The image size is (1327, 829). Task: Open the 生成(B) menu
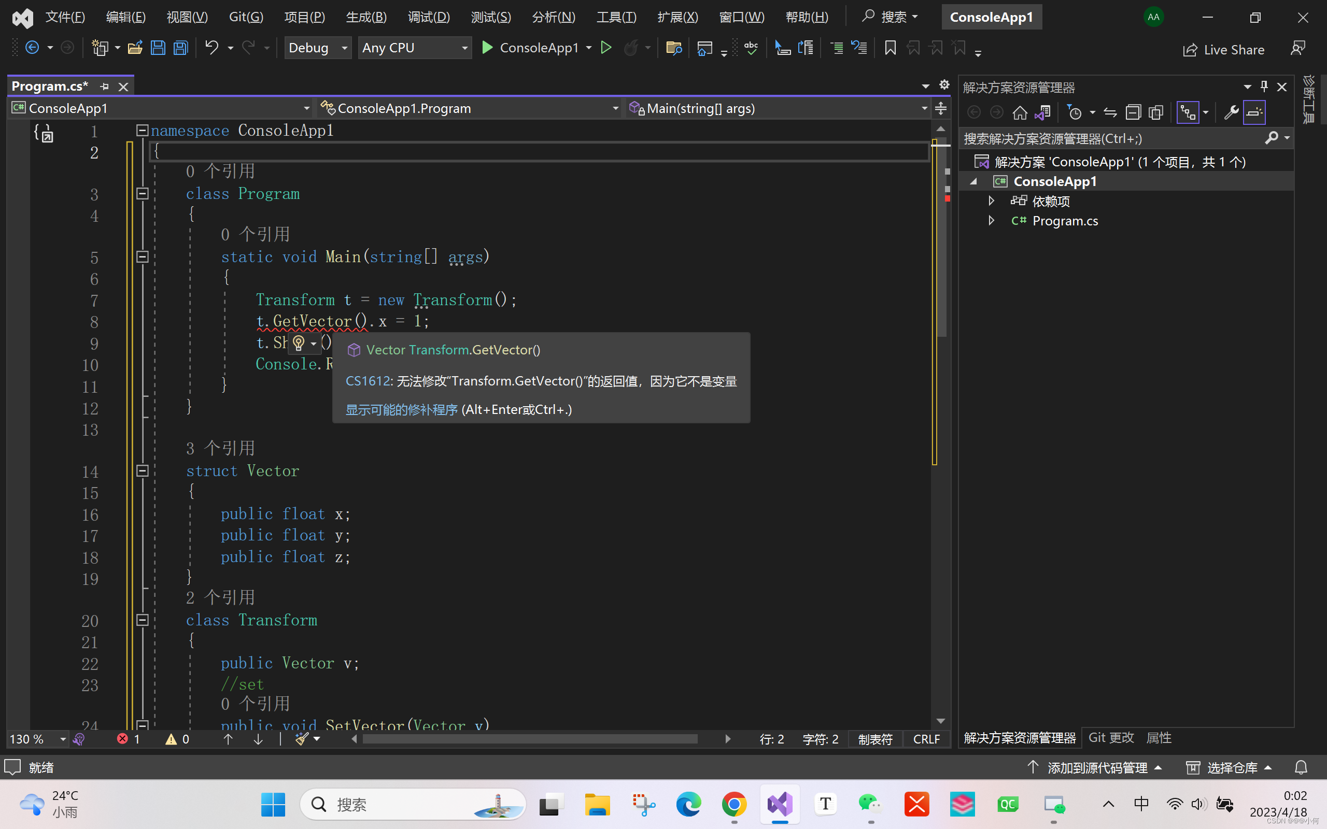pos(366,17)
